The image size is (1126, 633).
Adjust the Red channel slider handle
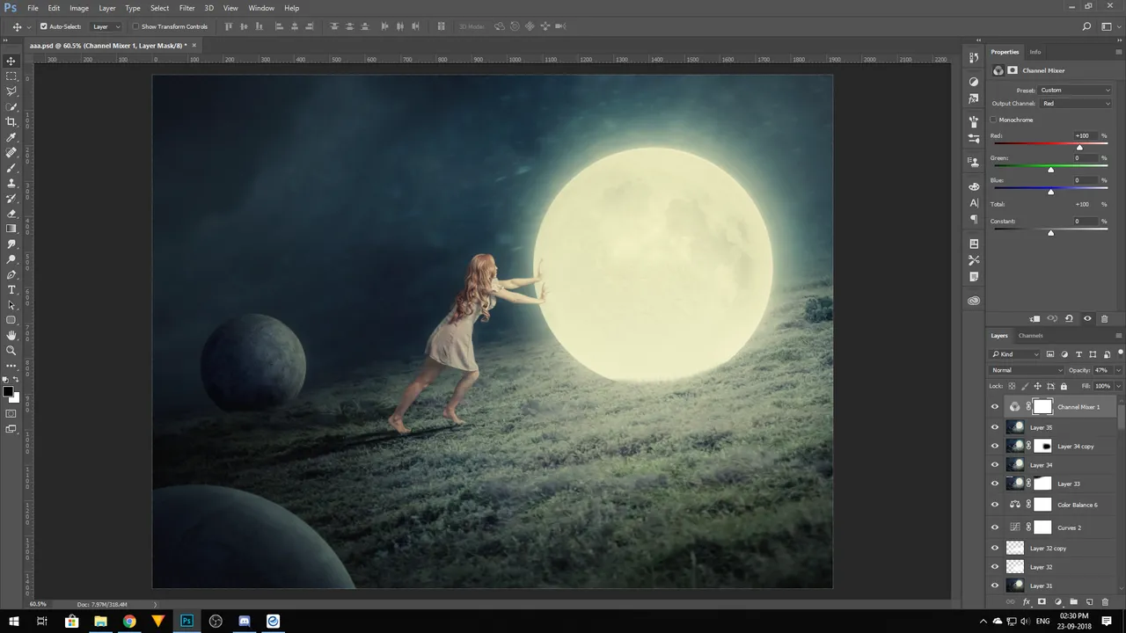[1079, 147]
